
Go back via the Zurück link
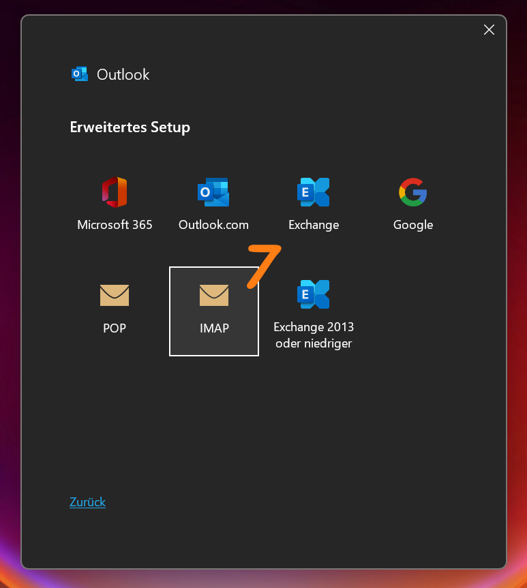point(87,501)
